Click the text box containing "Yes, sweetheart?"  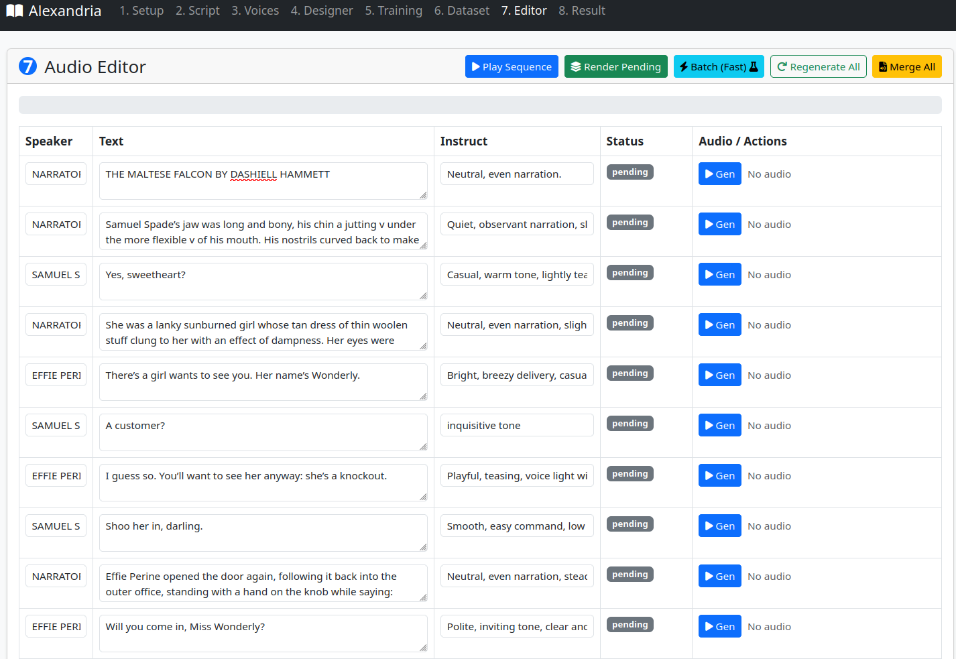point(263,281)
